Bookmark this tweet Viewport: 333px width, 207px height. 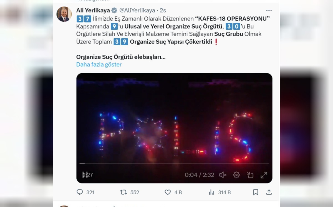(256, 192)
